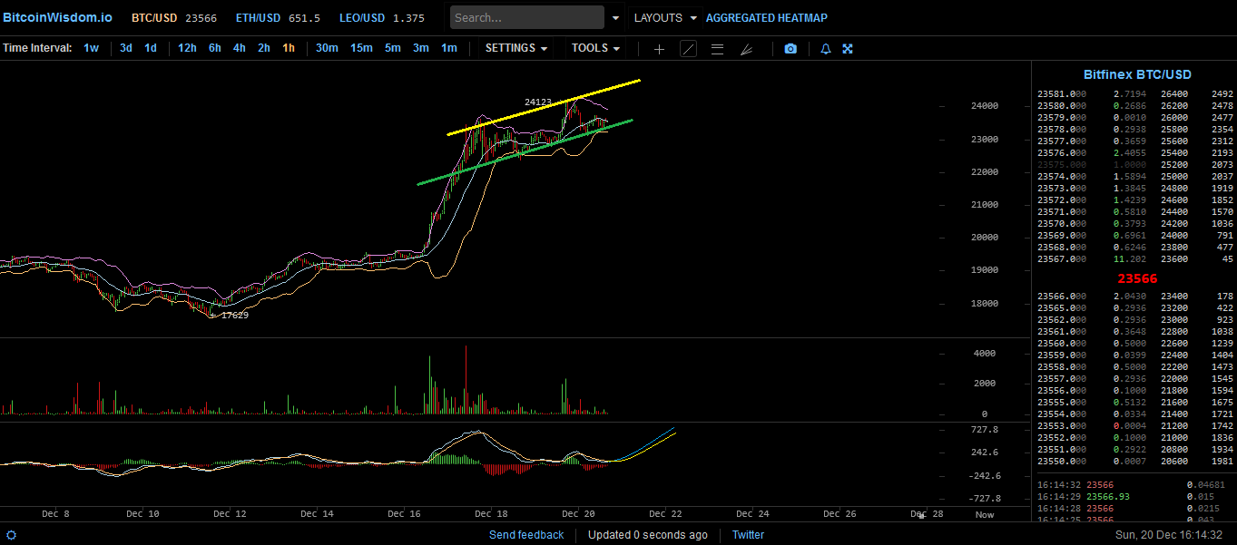Click the Send feedback link
The image size is (1237, 545).
(x=526, y=535)
